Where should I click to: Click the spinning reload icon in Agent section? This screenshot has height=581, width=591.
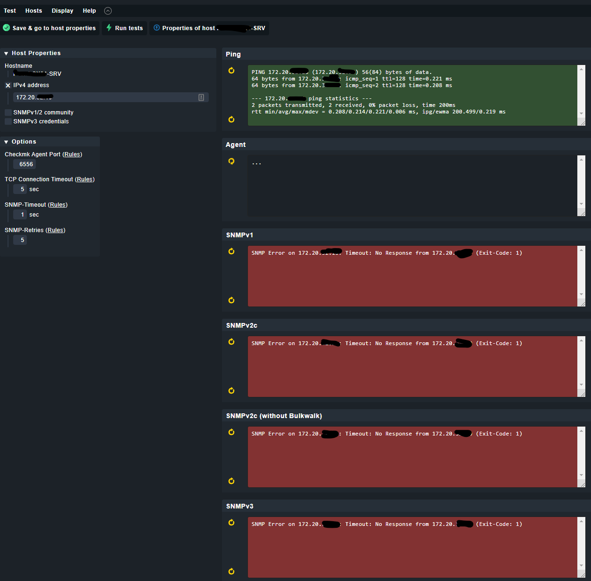[x=231, y=161]
